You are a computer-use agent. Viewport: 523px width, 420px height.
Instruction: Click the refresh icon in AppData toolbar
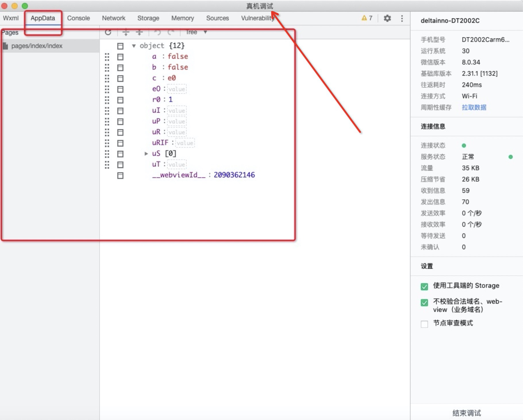click(108, 32)
